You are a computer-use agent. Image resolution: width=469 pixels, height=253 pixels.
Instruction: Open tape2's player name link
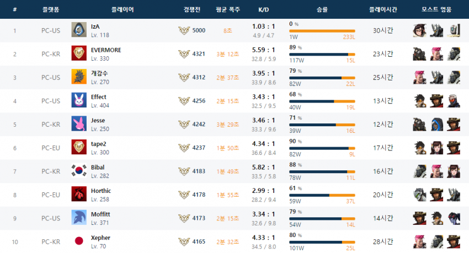(x=99, y=144)
